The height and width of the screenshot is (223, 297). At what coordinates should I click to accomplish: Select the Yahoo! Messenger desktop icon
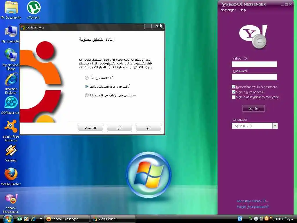[x=11, y=204]
